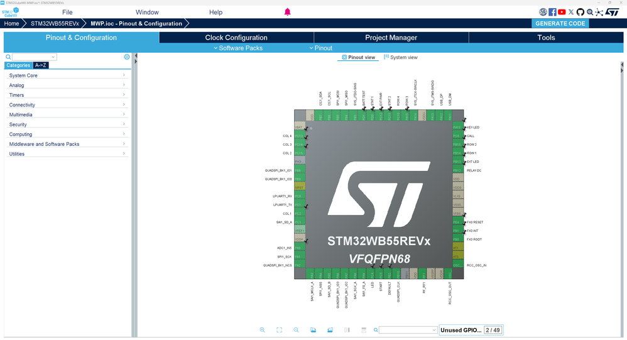Open the GitHub icon link
This screenshot has width=627, height=340.
[581, 12]
